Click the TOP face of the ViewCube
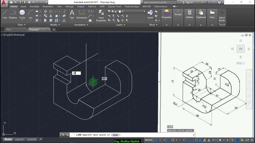The image size is (255, 143). 241,48
